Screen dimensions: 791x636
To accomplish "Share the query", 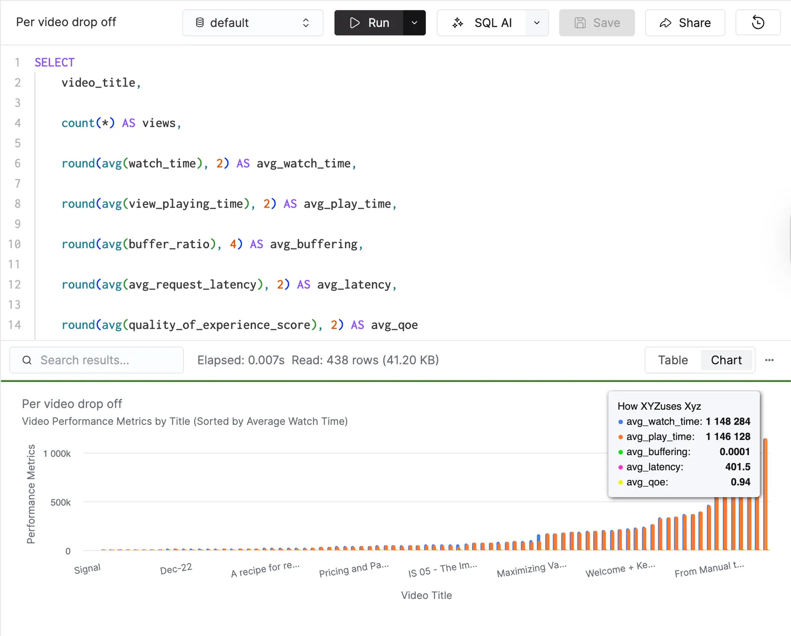I will point(685,23).
